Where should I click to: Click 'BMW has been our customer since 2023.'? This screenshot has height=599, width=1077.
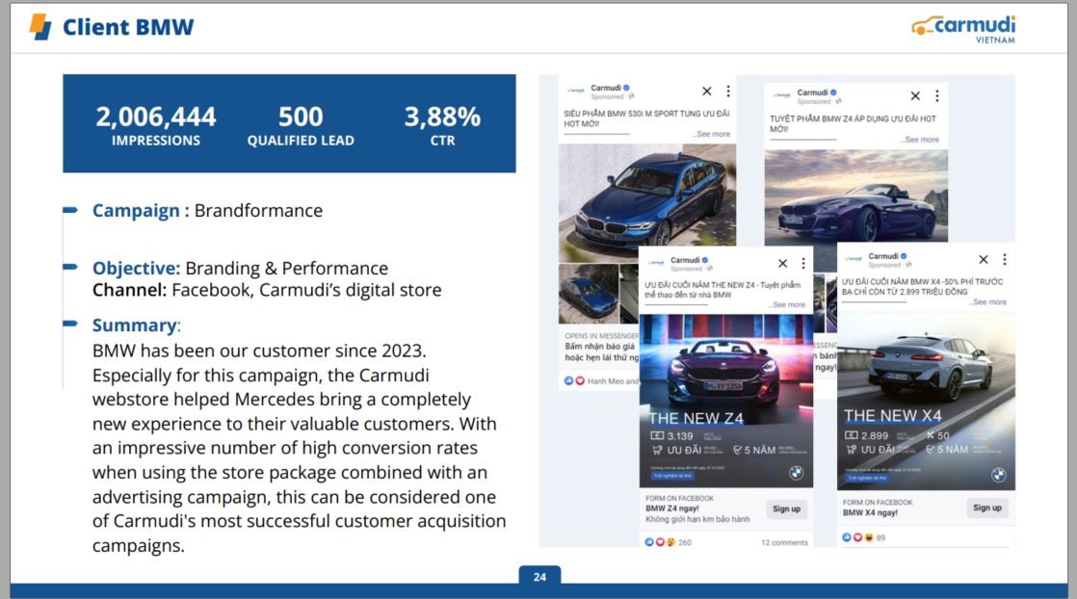click(x=260, y=351)
